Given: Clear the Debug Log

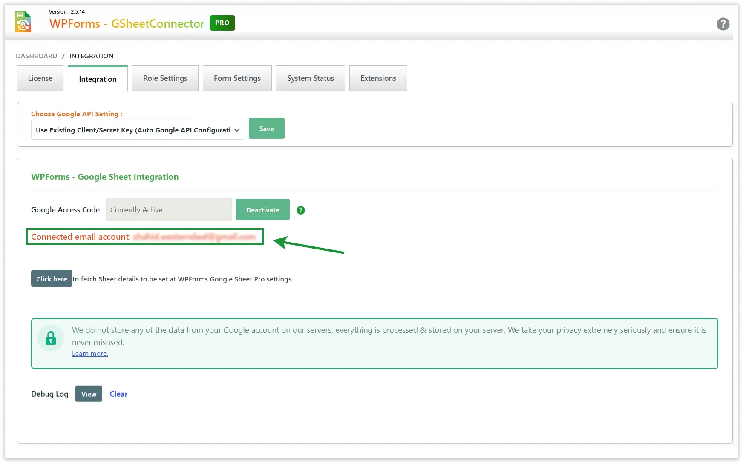Looking at the screenshot, I should pyautogui.click(x=118, y=394).
